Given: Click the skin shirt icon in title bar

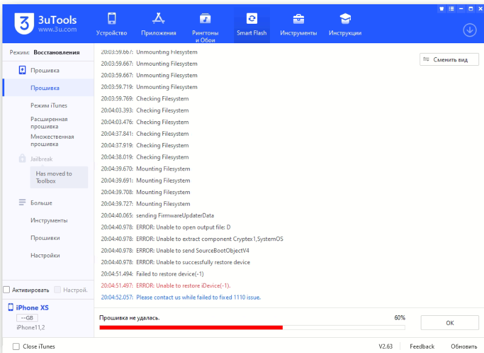Looking at the screenshot, I should (441, 9).
